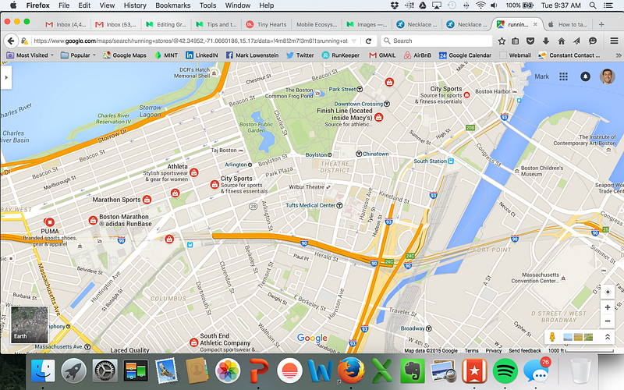Viewport: 624px width, 390px height.
Task: Open Finder from the Dock
Action: point(43,370)
